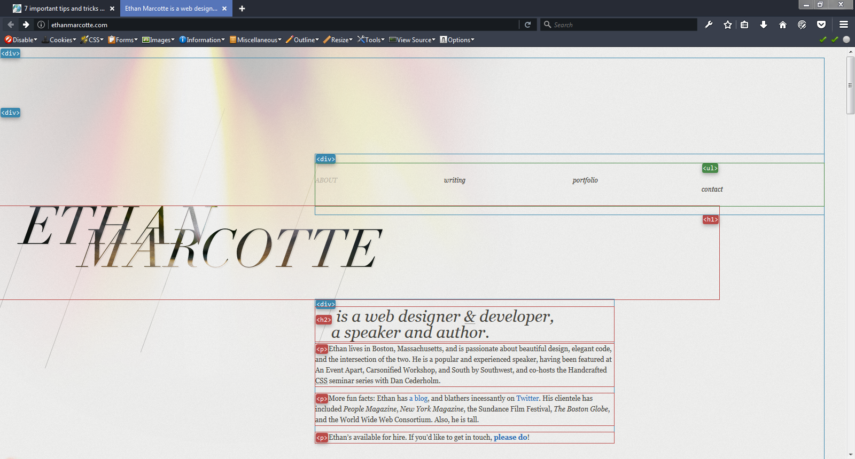Click the first green checkmark validation icon
This screenshot has height=459, width=855.
coord(823,39)
